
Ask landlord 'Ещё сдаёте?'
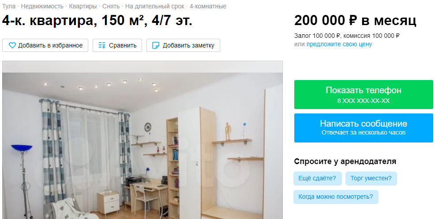pos(317,179)
